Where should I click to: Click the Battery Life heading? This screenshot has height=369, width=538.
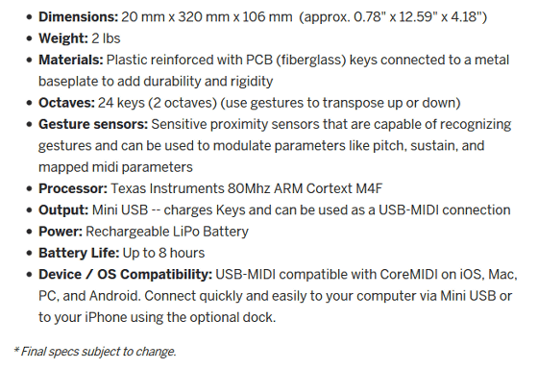[x=79, y=253]
